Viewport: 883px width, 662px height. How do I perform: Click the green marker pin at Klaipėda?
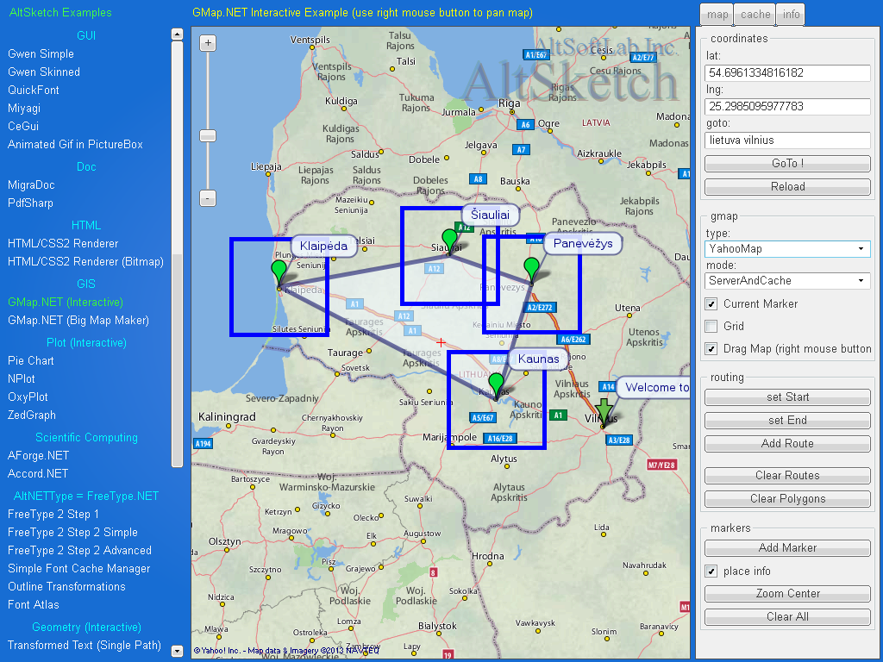point(279,272)
